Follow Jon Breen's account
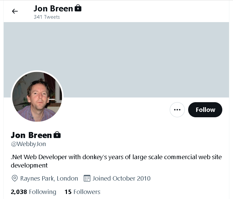233x199 pixels. tap(205, 110)
